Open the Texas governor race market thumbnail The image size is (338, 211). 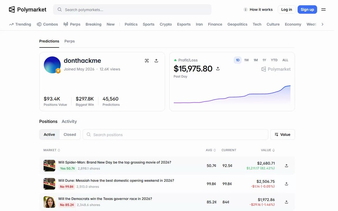coord(49,202)
